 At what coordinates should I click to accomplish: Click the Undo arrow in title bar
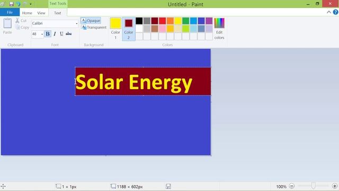click(18, 4)
